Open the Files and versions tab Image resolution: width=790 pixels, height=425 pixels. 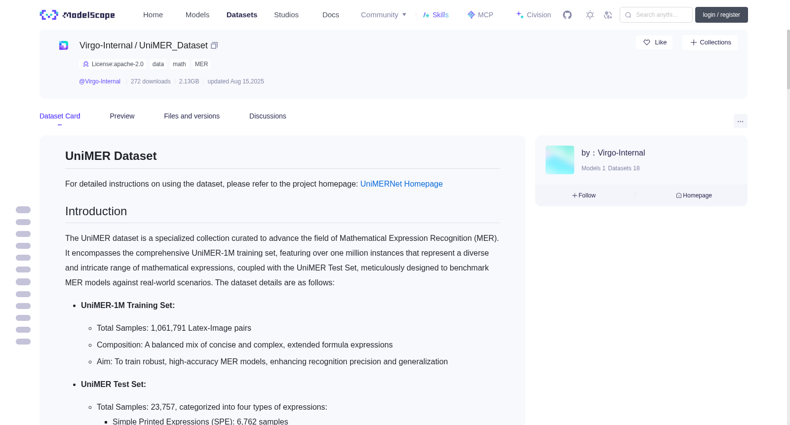192,116
